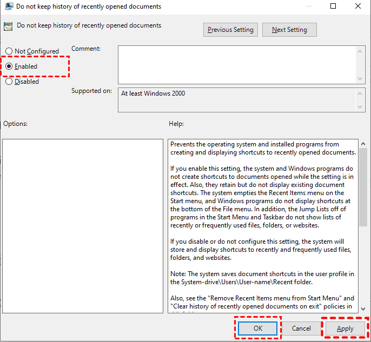This screenshot has height=342, width=371.
Task: Click the 'Help:' label
Action: point(176,124)
